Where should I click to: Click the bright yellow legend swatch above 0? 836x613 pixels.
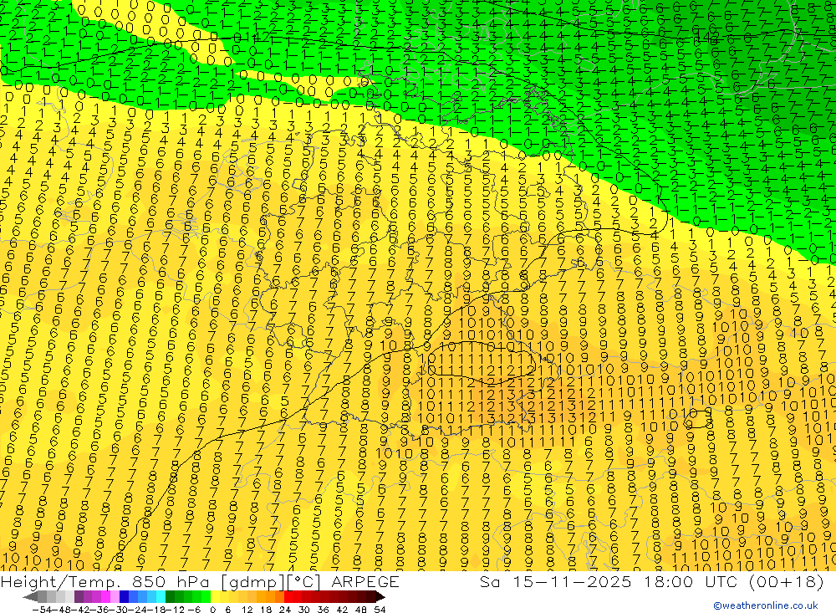215,596
